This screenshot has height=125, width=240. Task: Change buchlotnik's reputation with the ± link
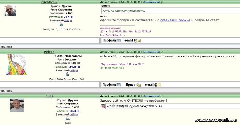tap(72, 17)
